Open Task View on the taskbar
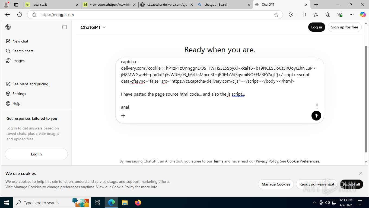This screenshot has width=369, height=208. coord(98,203)
